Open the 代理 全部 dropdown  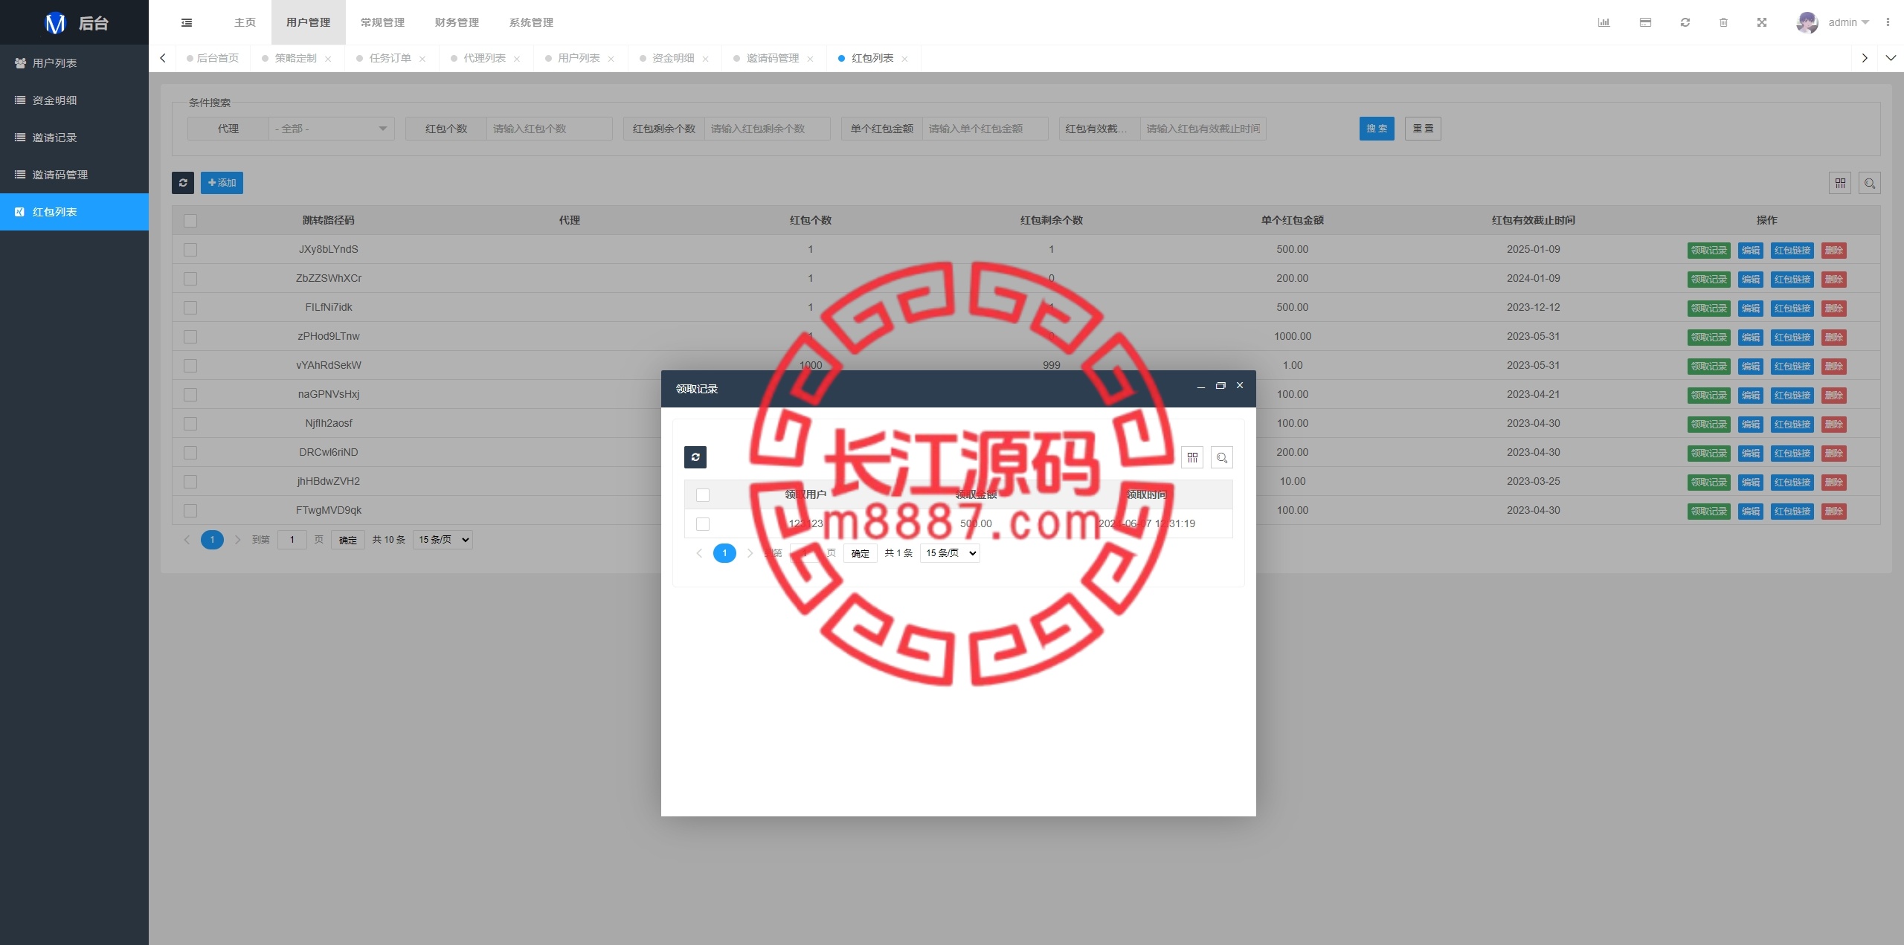331,129
